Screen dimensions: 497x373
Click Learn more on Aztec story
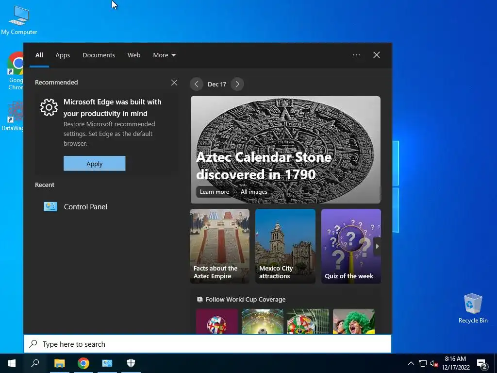coord(214,191)
